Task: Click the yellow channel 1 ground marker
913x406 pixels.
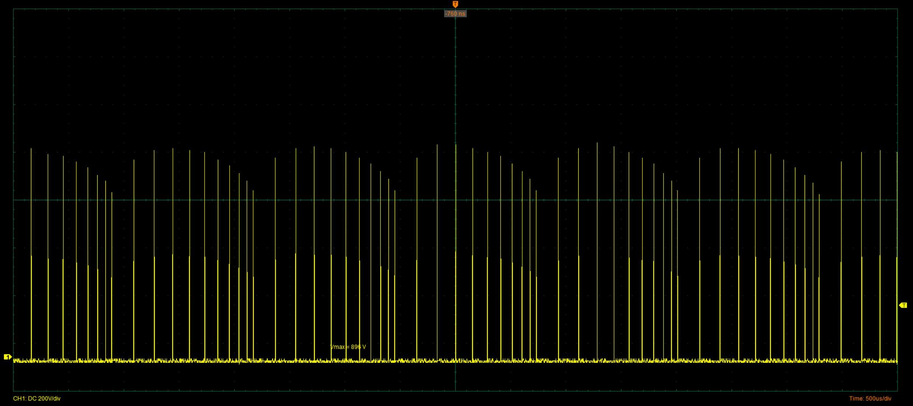Action: 7,357
